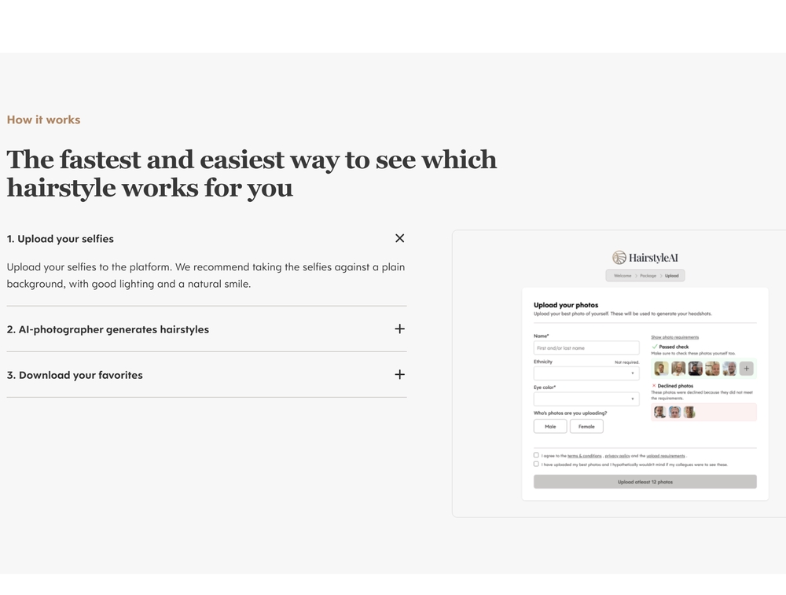Click the green Passed check checkmark icon
The height and width of the screenshot is (595, 786).
click(654, 347)
